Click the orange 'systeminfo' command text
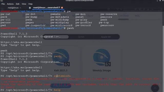The image size is (164, 92). point(62,76)
